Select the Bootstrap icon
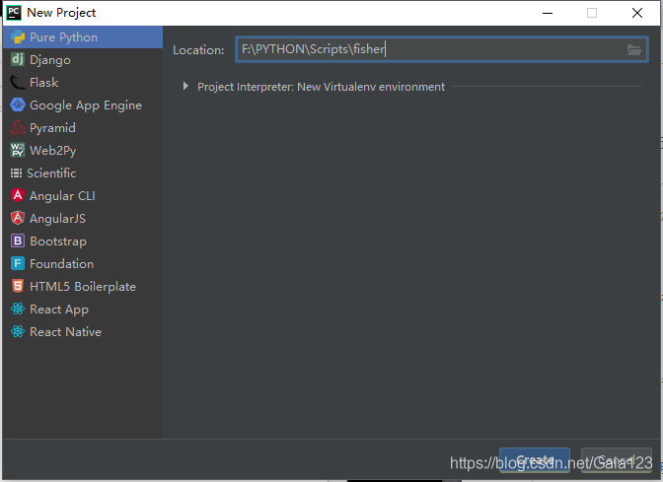This screenshot has width=663, height=482. coord(18,241)
